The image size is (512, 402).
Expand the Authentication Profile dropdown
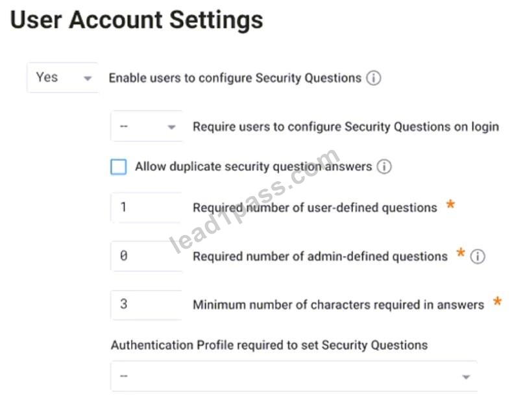[294, 376]
